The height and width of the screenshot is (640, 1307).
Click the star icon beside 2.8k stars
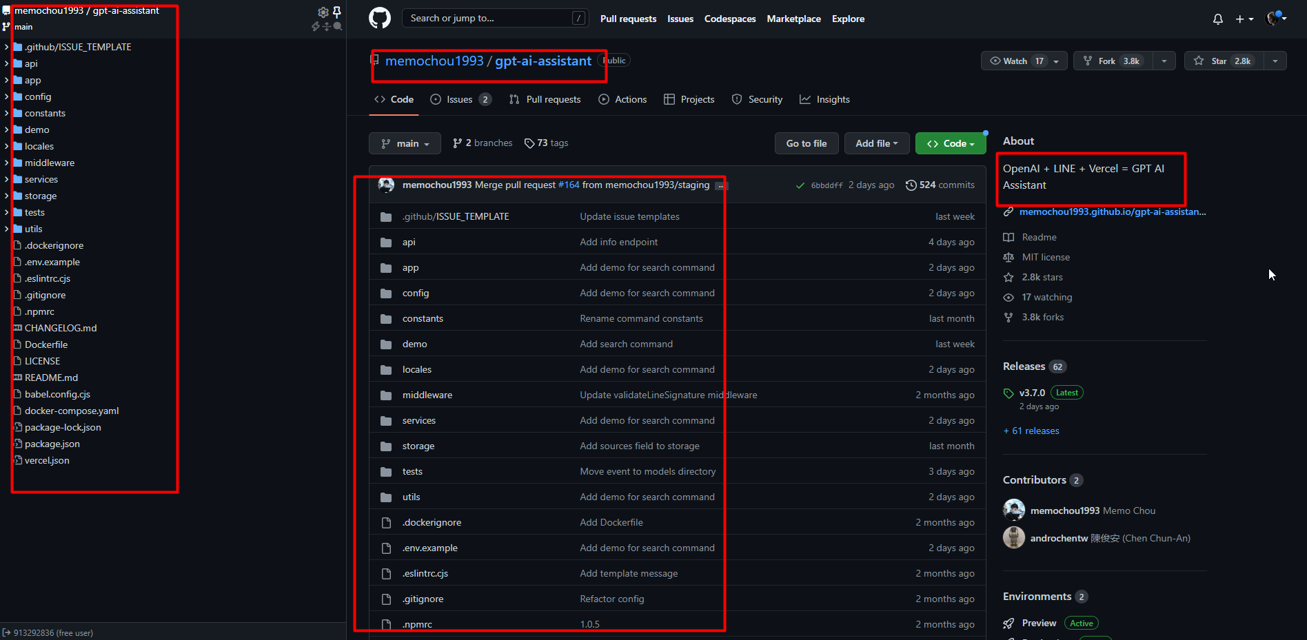(x=1009, y=277)
